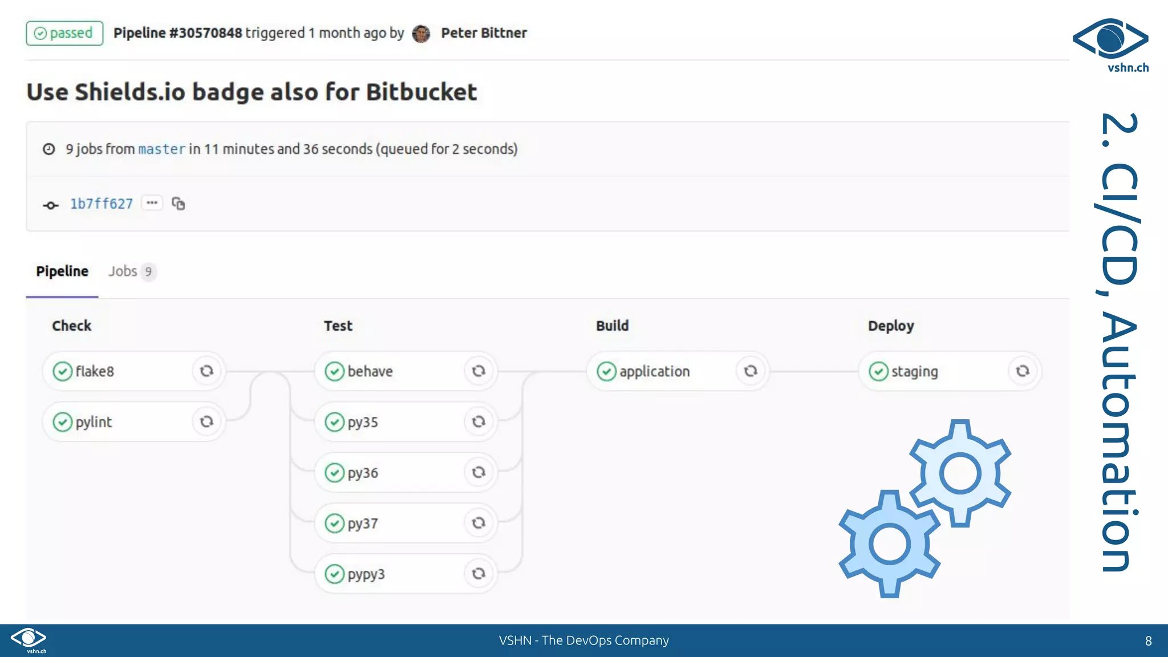Open the staging job

click(914, 372)
